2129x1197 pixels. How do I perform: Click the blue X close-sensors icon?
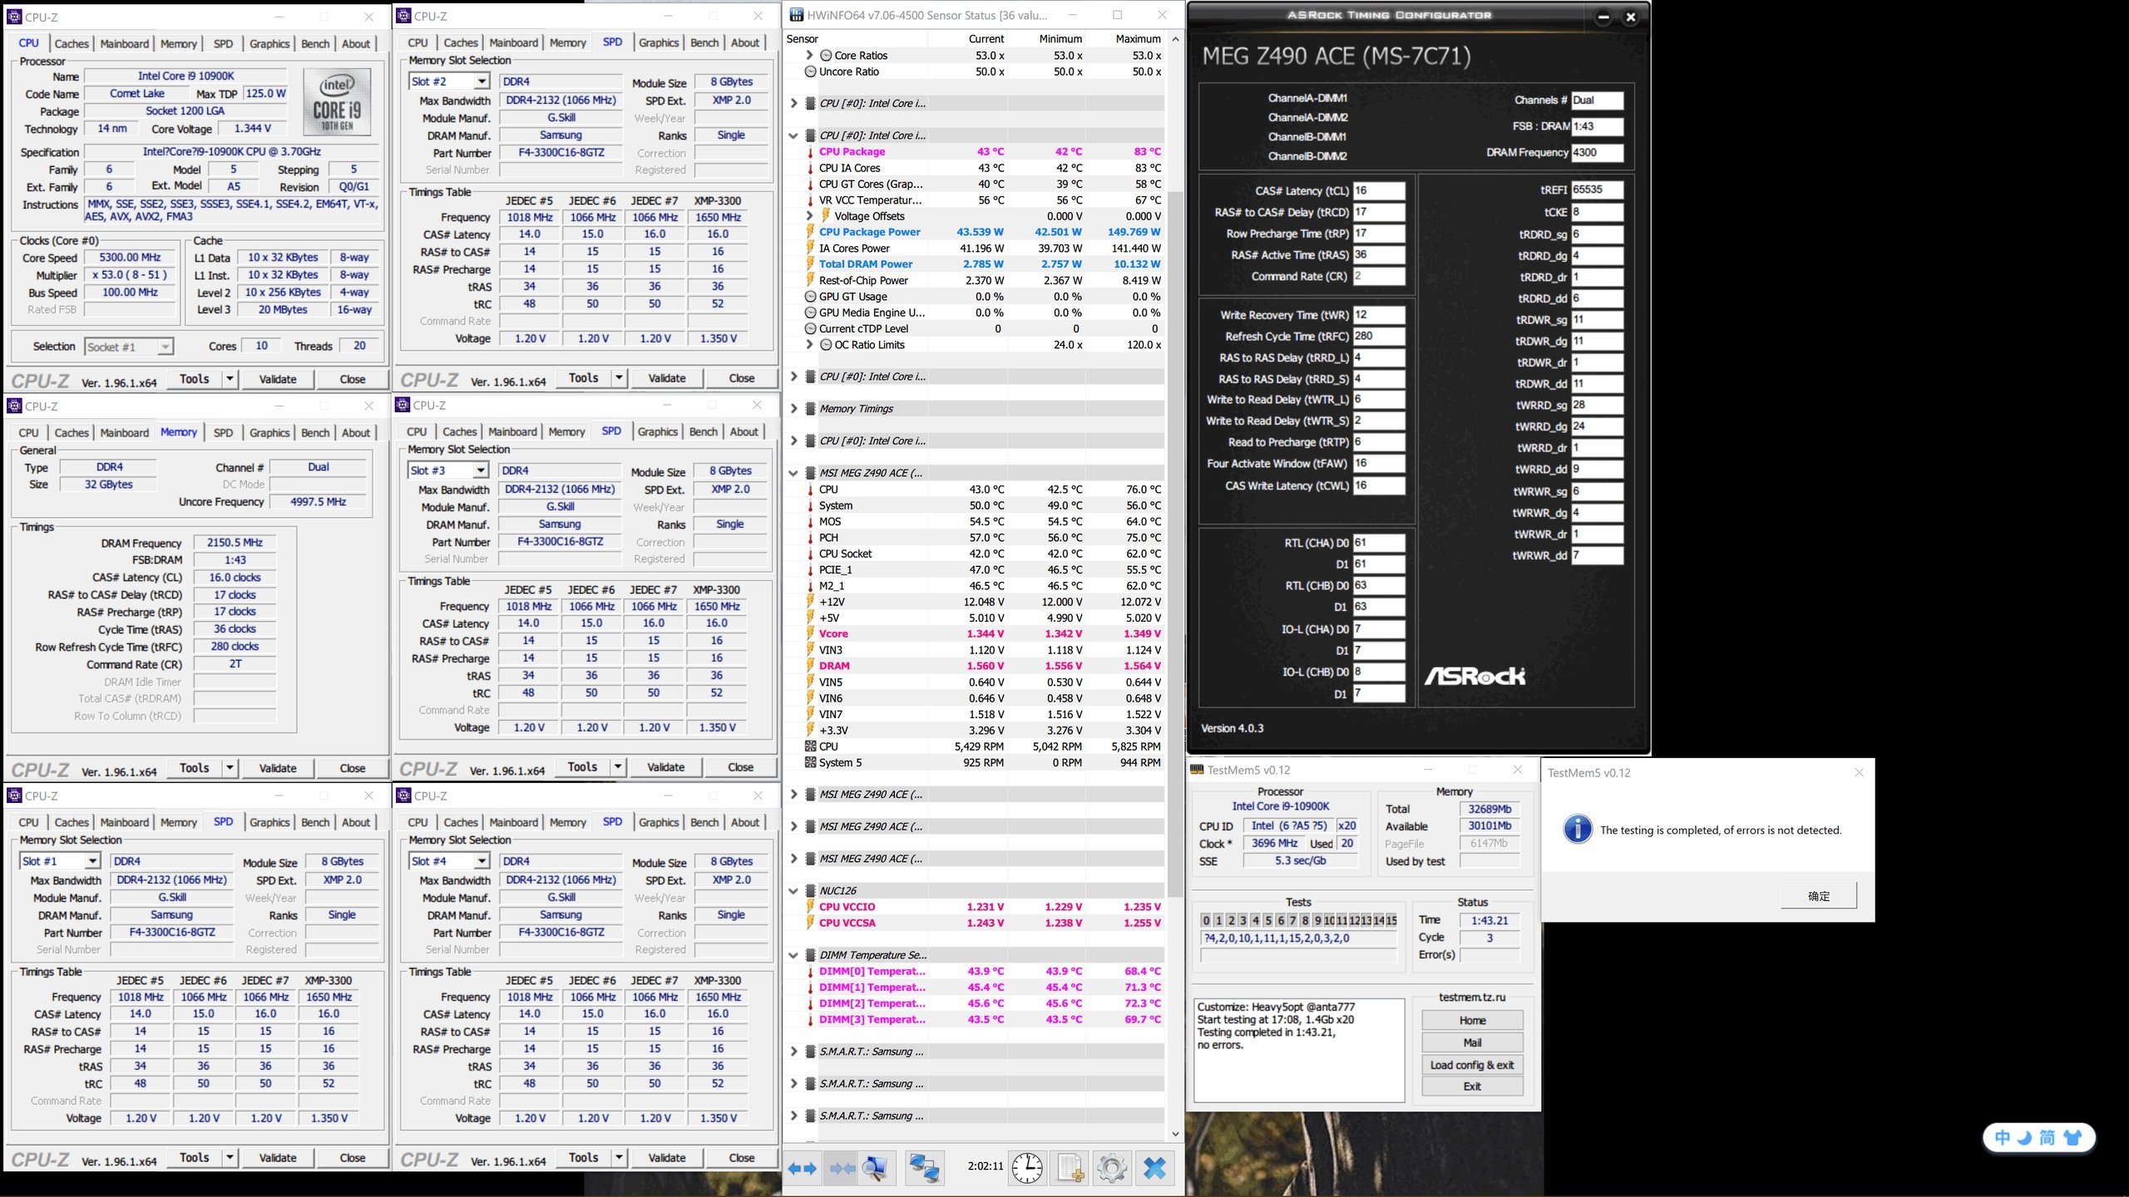pyautogui.click(x=1154, y=1168)
